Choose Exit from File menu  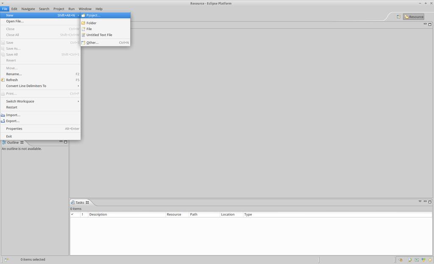40,136
